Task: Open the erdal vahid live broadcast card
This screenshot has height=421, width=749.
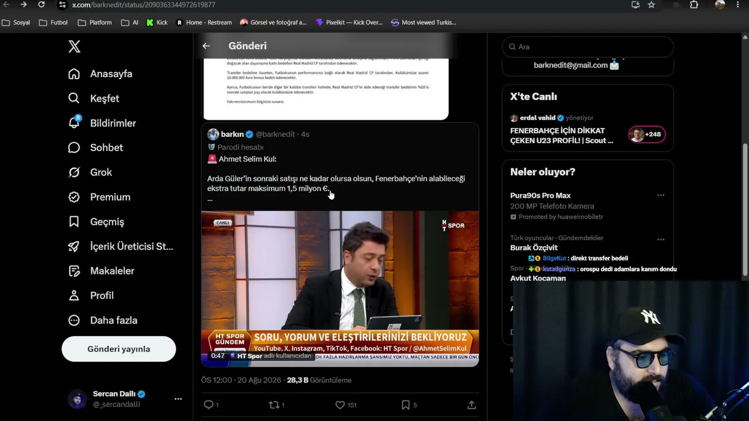Action: [587, 129]
